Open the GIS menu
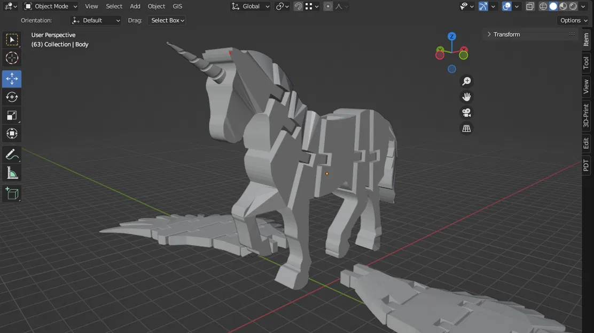Viewport: 594px width, 333px height. 177,6
